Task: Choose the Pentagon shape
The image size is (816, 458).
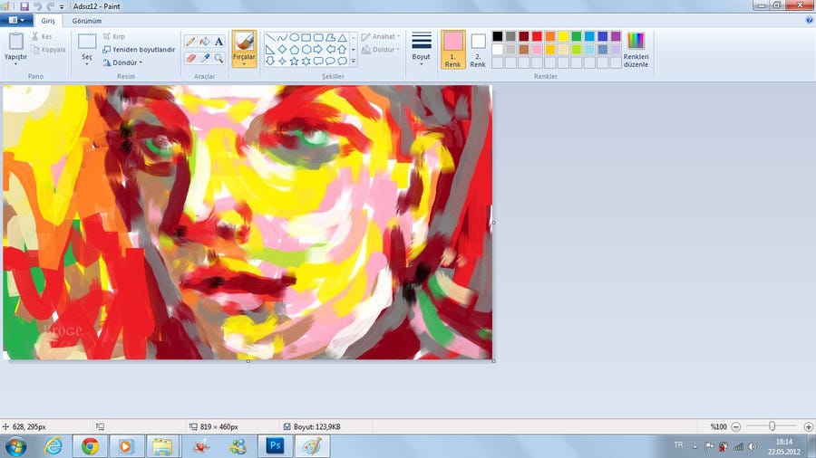Action: pos(294,50)
